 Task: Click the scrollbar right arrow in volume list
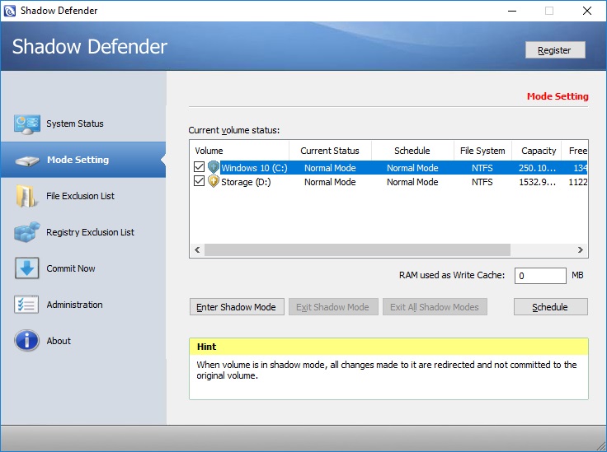point(581,250)
